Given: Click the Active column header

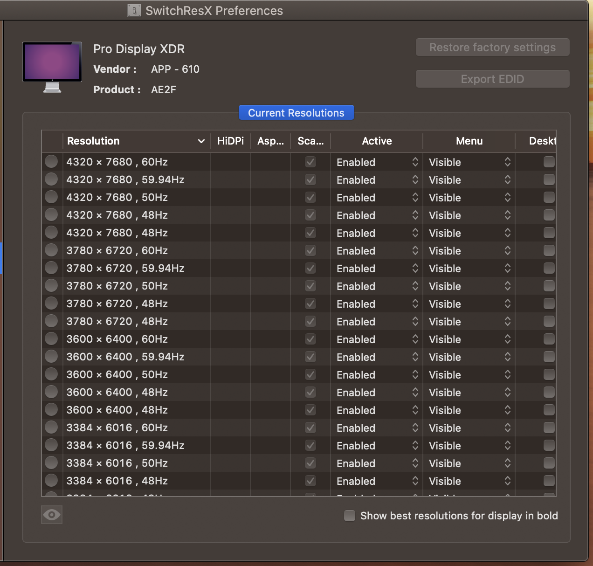Looking at the screenshot, I should (377, 141).
